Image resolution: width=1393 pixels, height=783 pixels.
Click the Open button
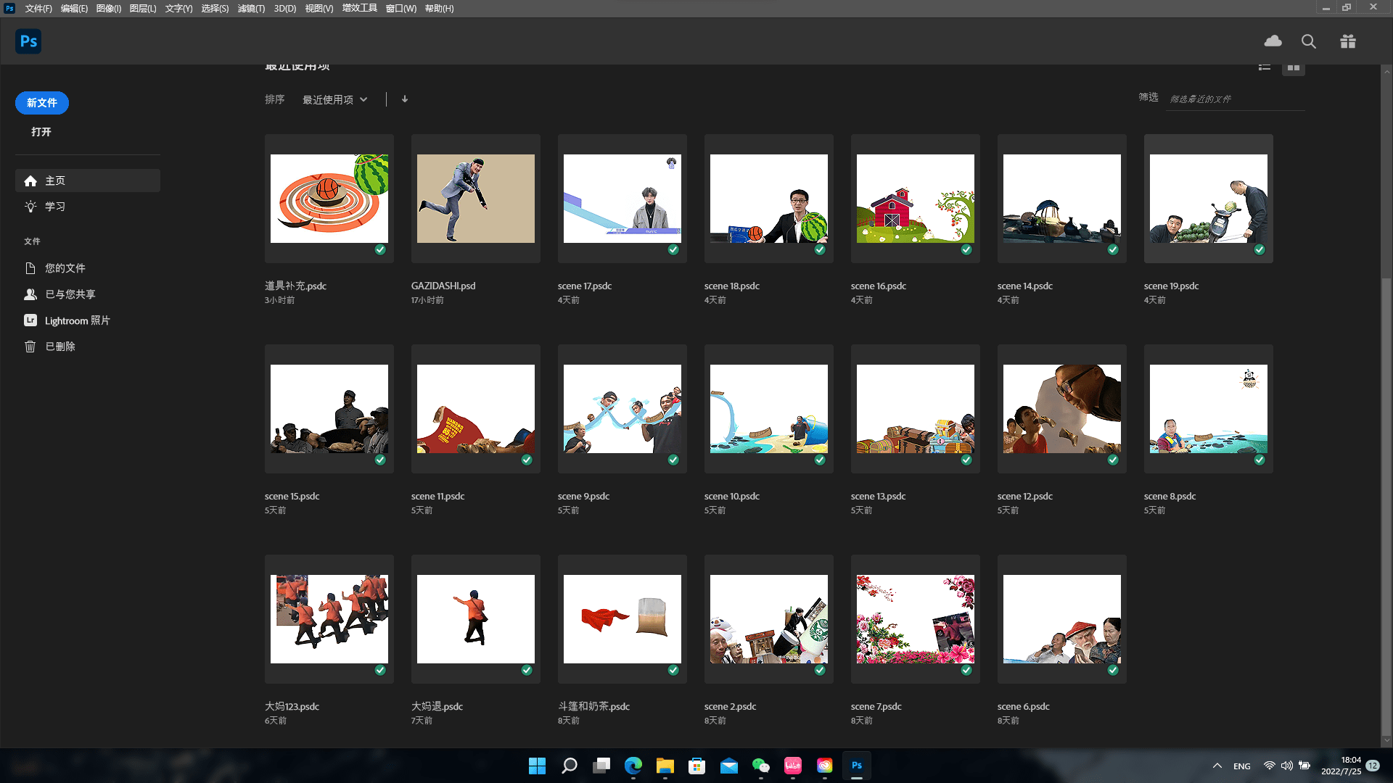tap(41, 132)
